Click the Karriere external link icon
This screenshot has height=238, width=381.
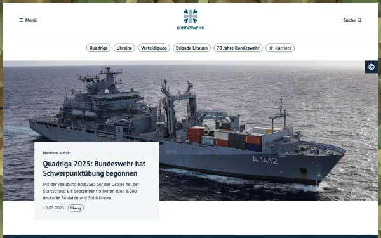click(271, 48)
